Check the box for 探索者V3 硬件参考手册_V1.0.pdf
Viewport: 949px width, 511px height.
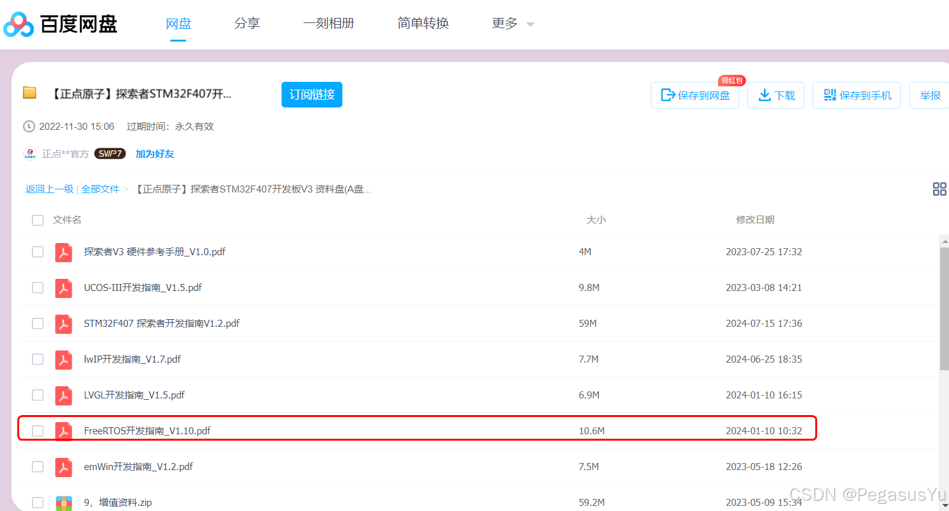(38, 252)
